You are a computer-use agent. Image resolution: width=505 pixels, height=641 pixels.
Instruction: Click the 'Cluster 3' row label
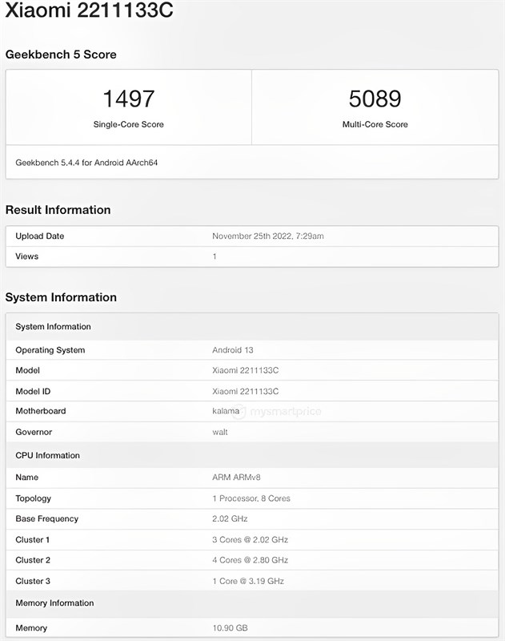(x=33, y=581)
